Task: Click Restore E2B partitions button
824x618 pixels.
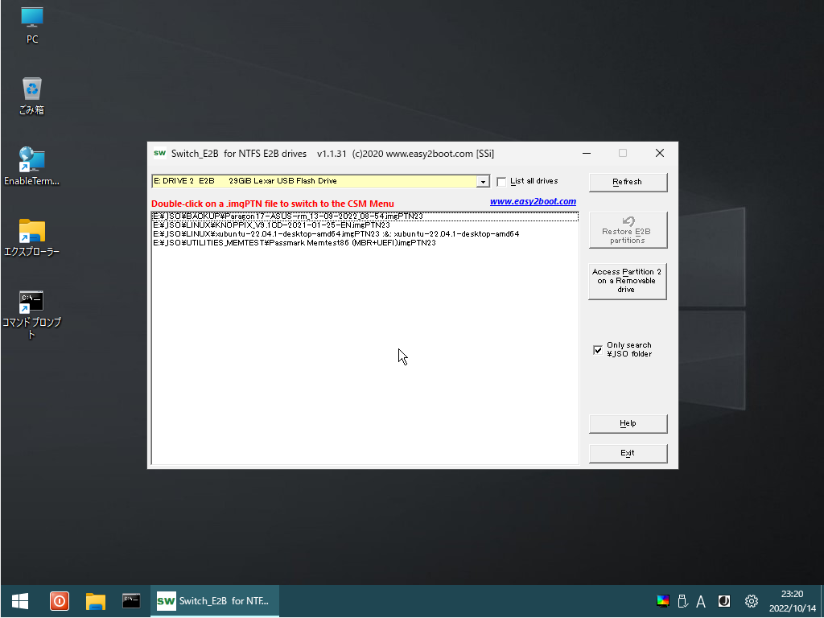Action: pyautogui.click(x=628, y=230)
